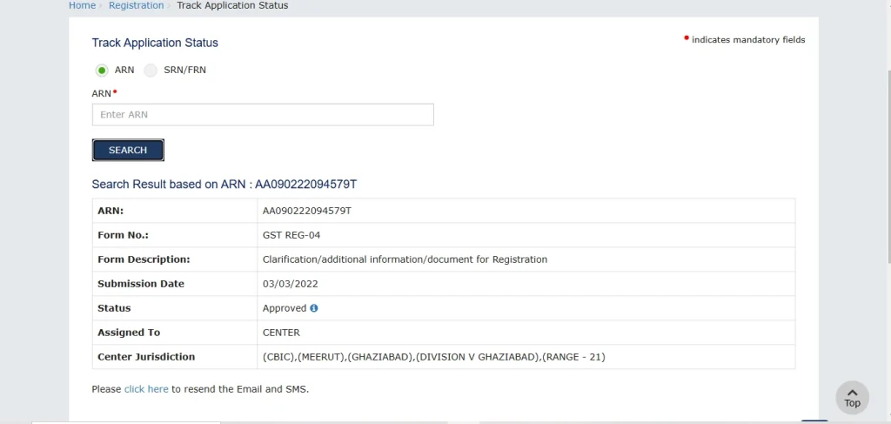Select the SRN/FRN radio button
The width and height of the screenshot is (891, 424).
pos(151,71)
